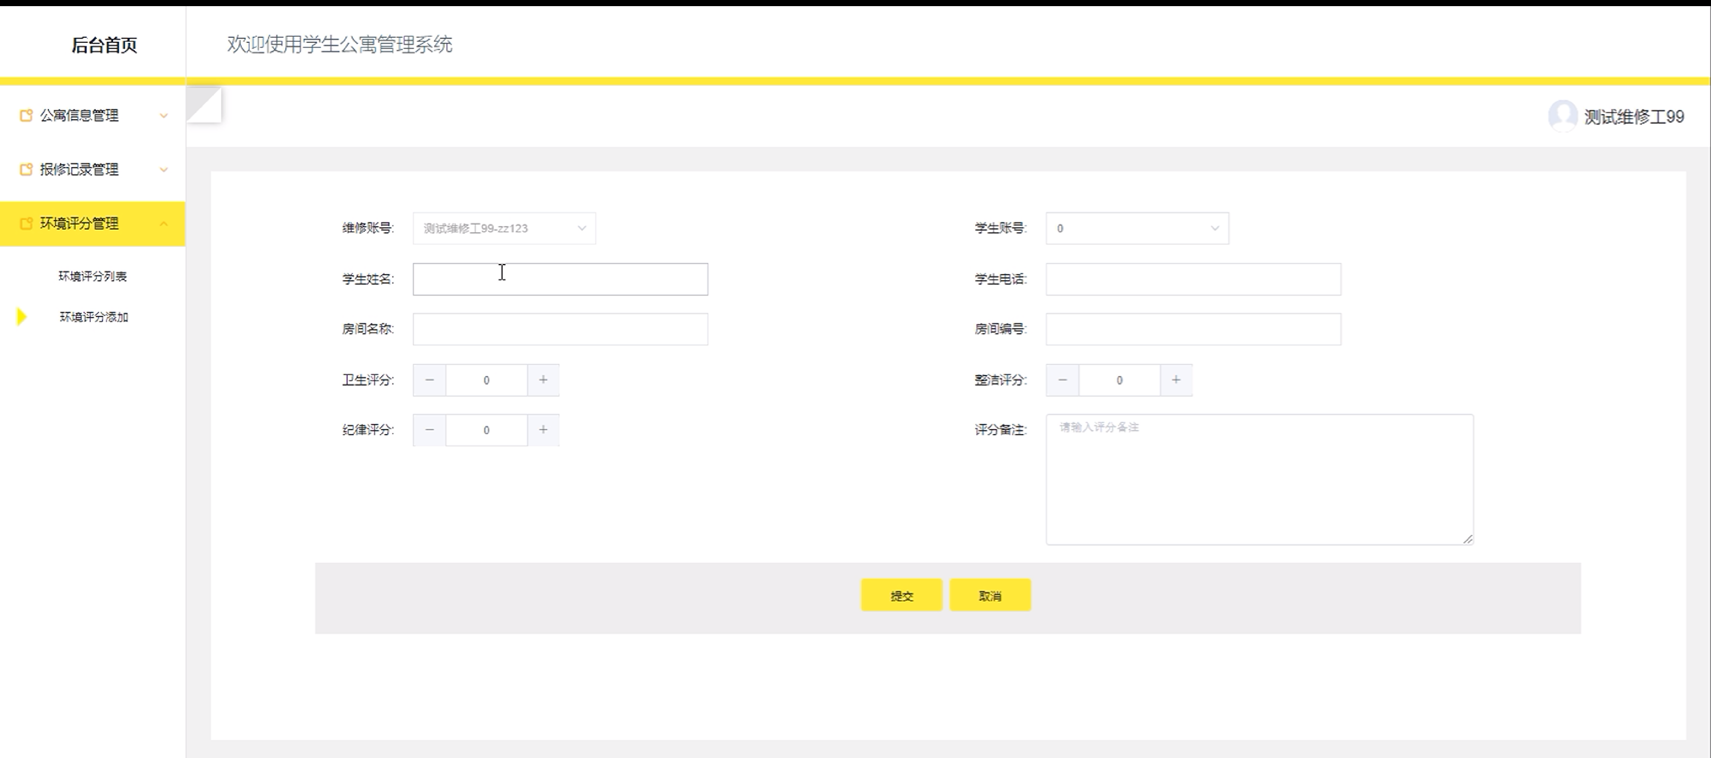Select 环境评分添加 menu item
This screenshot has height=758, width=1711.
94,317
